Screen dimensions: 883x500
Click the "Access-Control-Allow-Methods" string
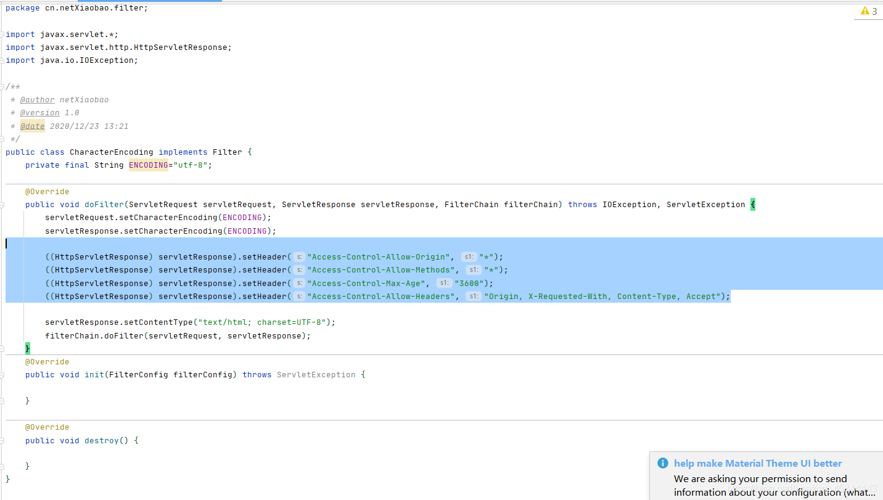pos(382,269)
